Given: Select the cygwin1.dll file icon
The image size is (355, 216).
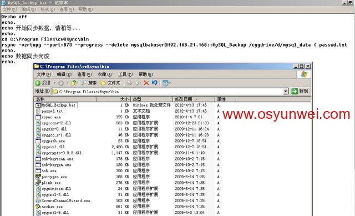Looking at the screenshot, I should (x=38, y=147).
